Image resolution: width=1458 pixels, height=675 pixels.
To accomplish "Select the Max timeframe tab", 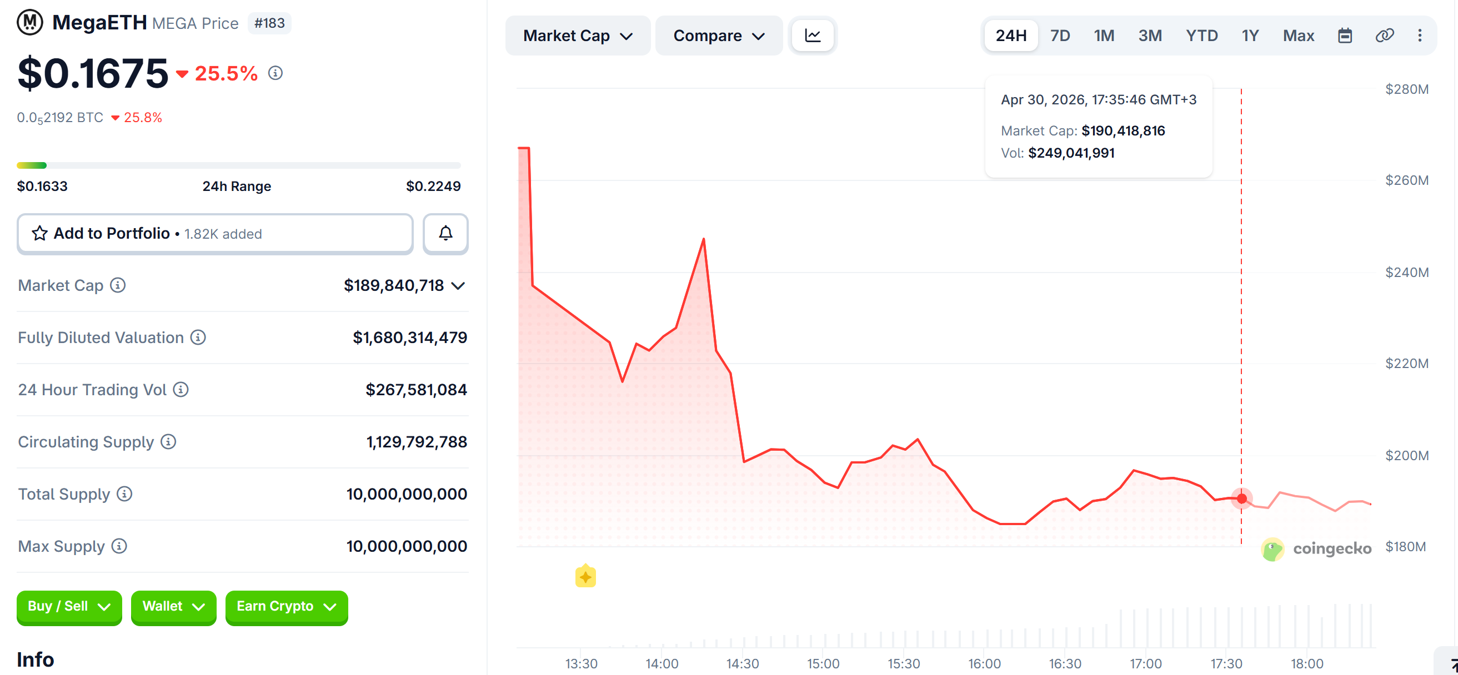I will [x=1299, y=35].
